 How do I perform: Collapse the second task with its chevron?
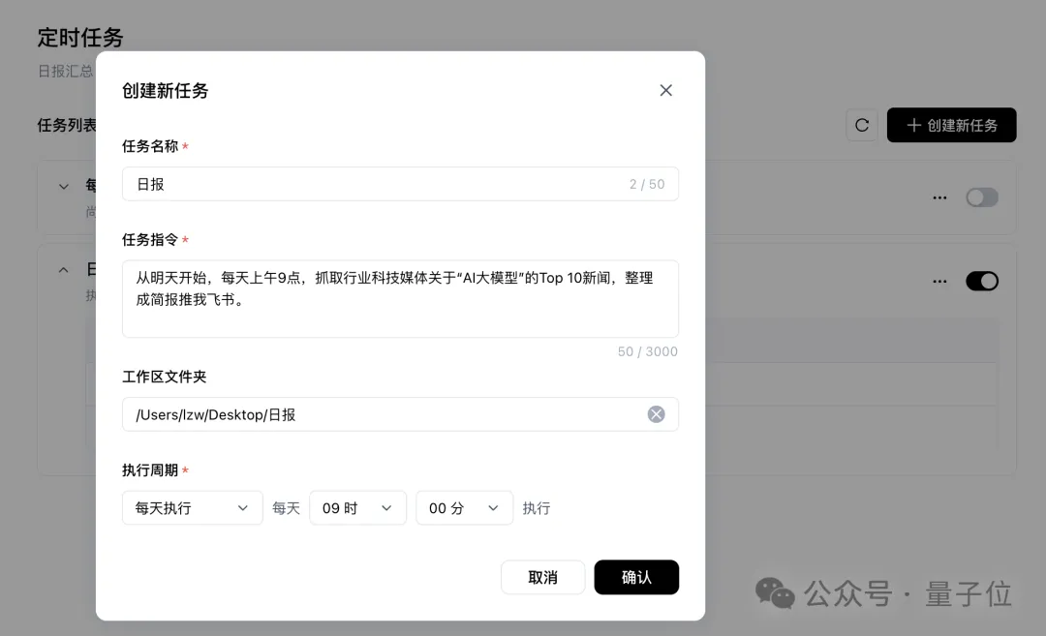click(64, 269)
